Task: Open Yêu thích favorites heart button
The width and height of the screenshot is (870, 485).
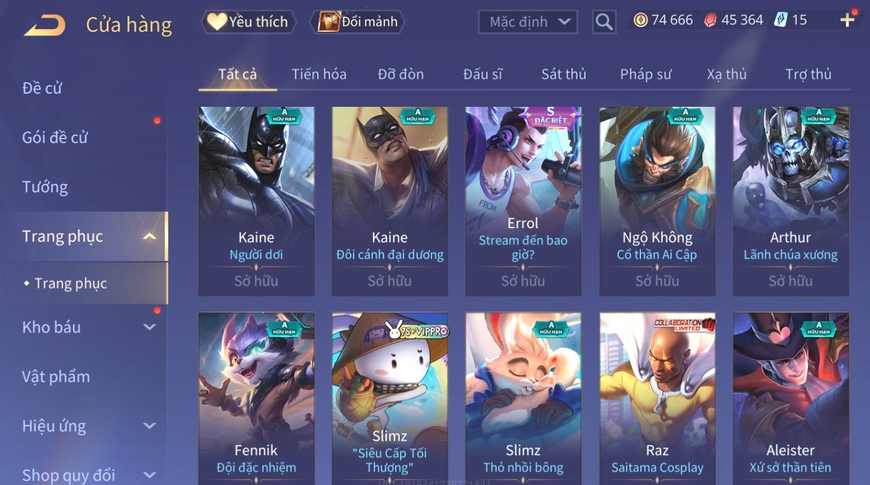Action: click(x=248, y=22)
